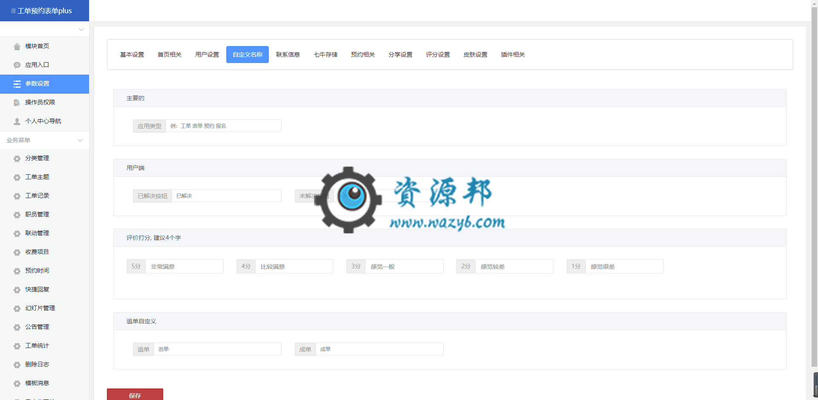The width and height of the screenshot is (818, 400).
Task: Click the 4分 rating name field
Action: pyautogui.click(x=294, y=266)
